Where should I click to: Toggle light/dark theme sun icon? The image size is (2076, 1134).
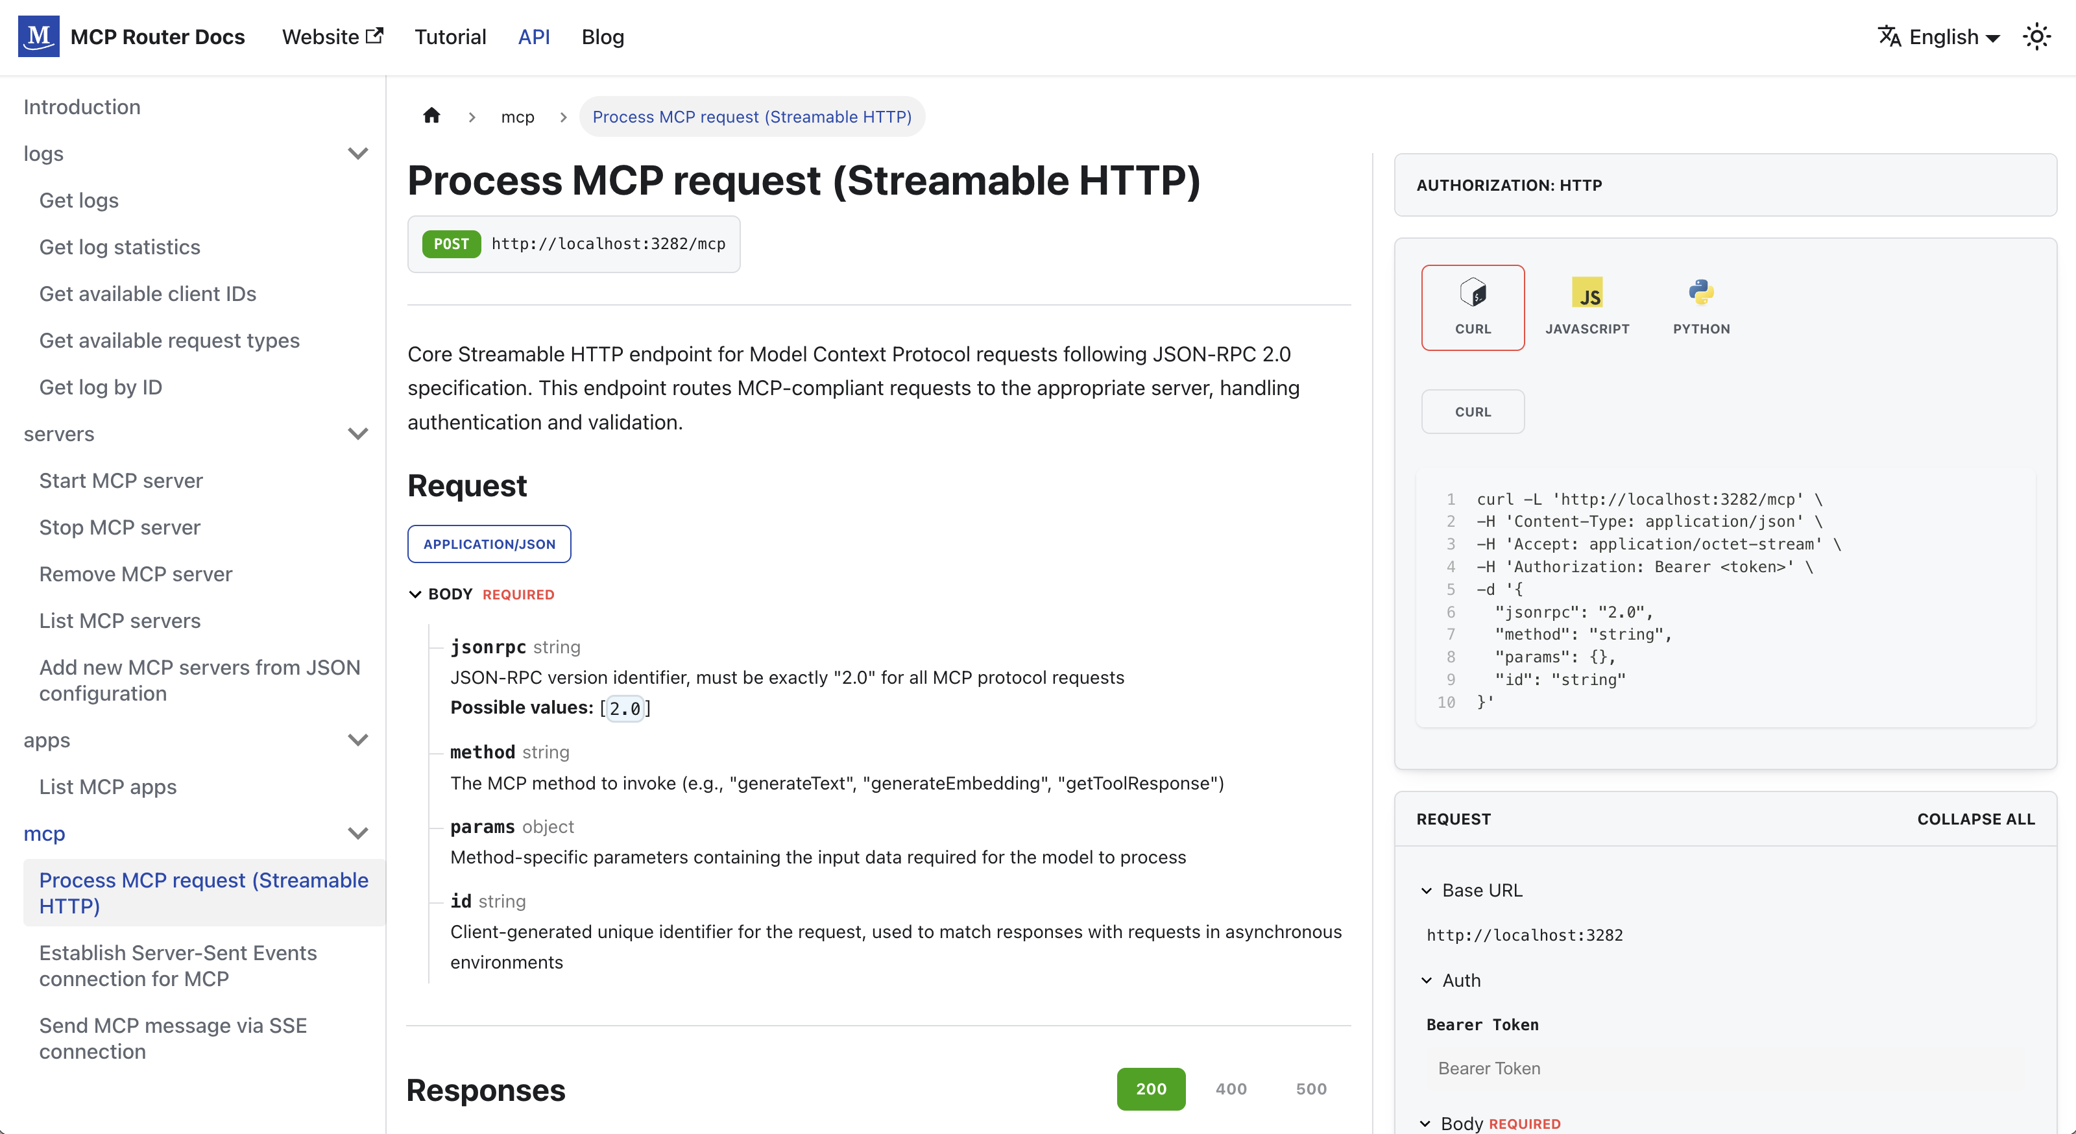point(2036,36)
